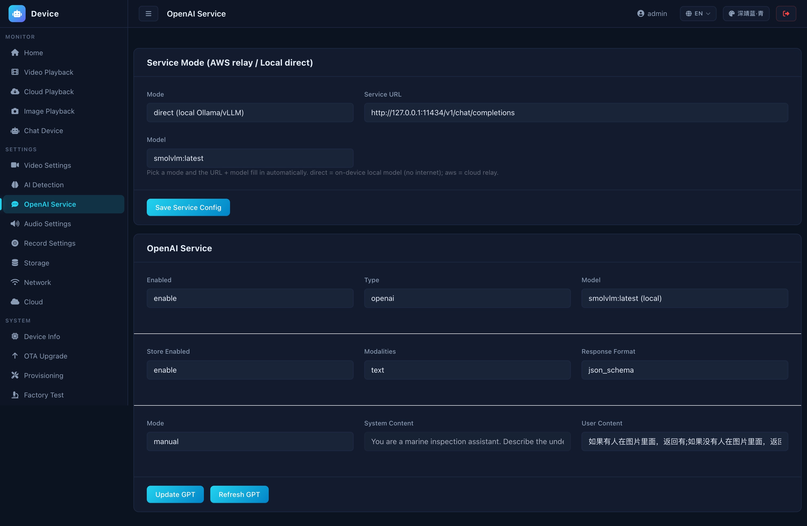
Task: Open OTA Upgrade page
Action: coord(64,356)
